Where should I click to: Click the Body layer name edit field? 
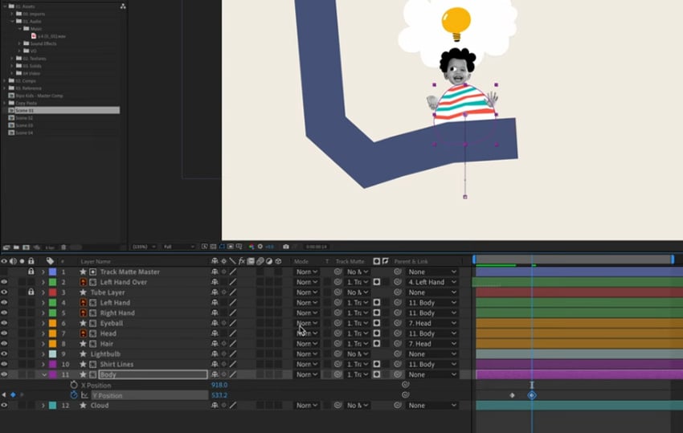153,374
